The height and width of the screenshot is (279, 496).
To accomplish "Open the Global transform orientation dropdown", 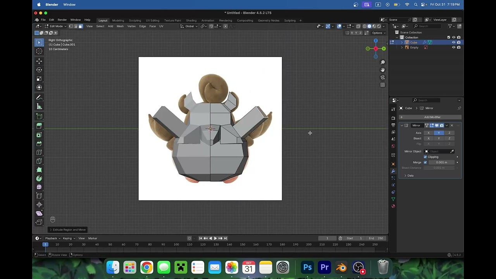I will click(189, 26).
